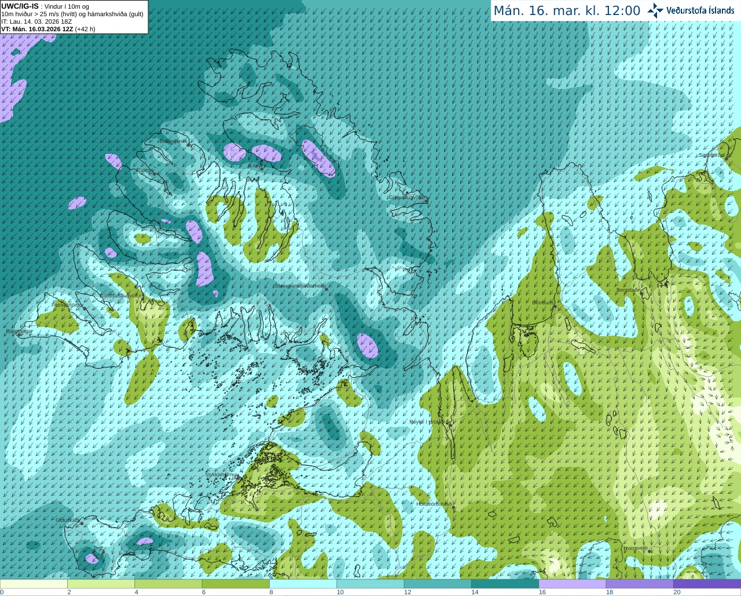Click the Flateyri station label
The image size is (741, 596).
(144, 170)
